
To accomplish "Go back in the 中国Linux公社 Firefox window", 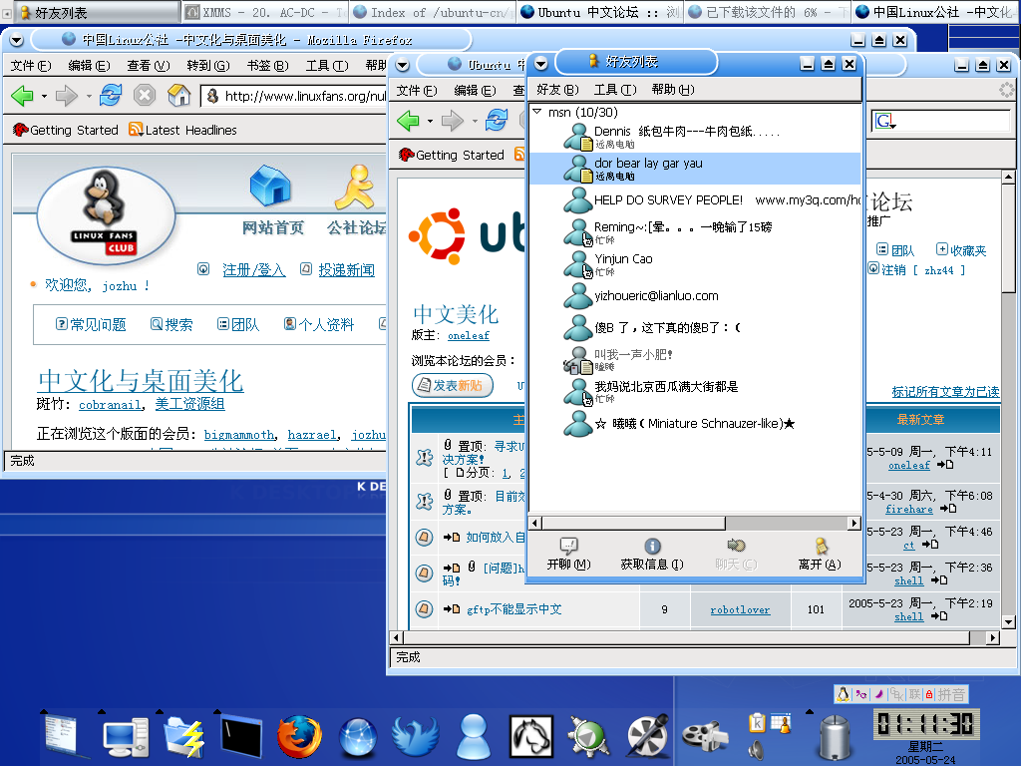I will pos(22,96).
